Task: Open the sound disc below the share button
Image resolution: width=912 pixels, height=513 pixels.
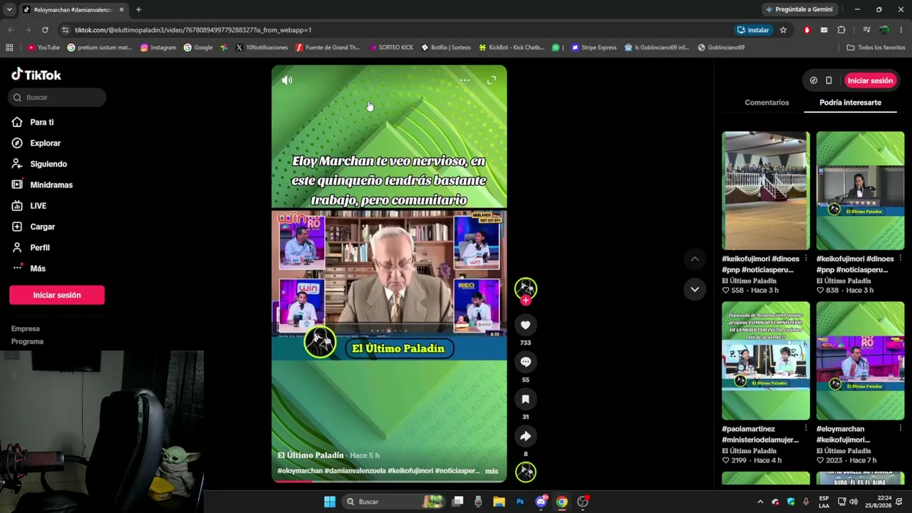Action: (526, 472)
